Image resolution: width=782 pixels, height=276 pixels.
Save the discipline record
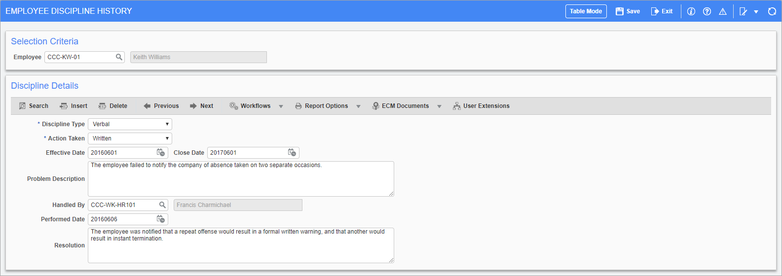[628, 11]
